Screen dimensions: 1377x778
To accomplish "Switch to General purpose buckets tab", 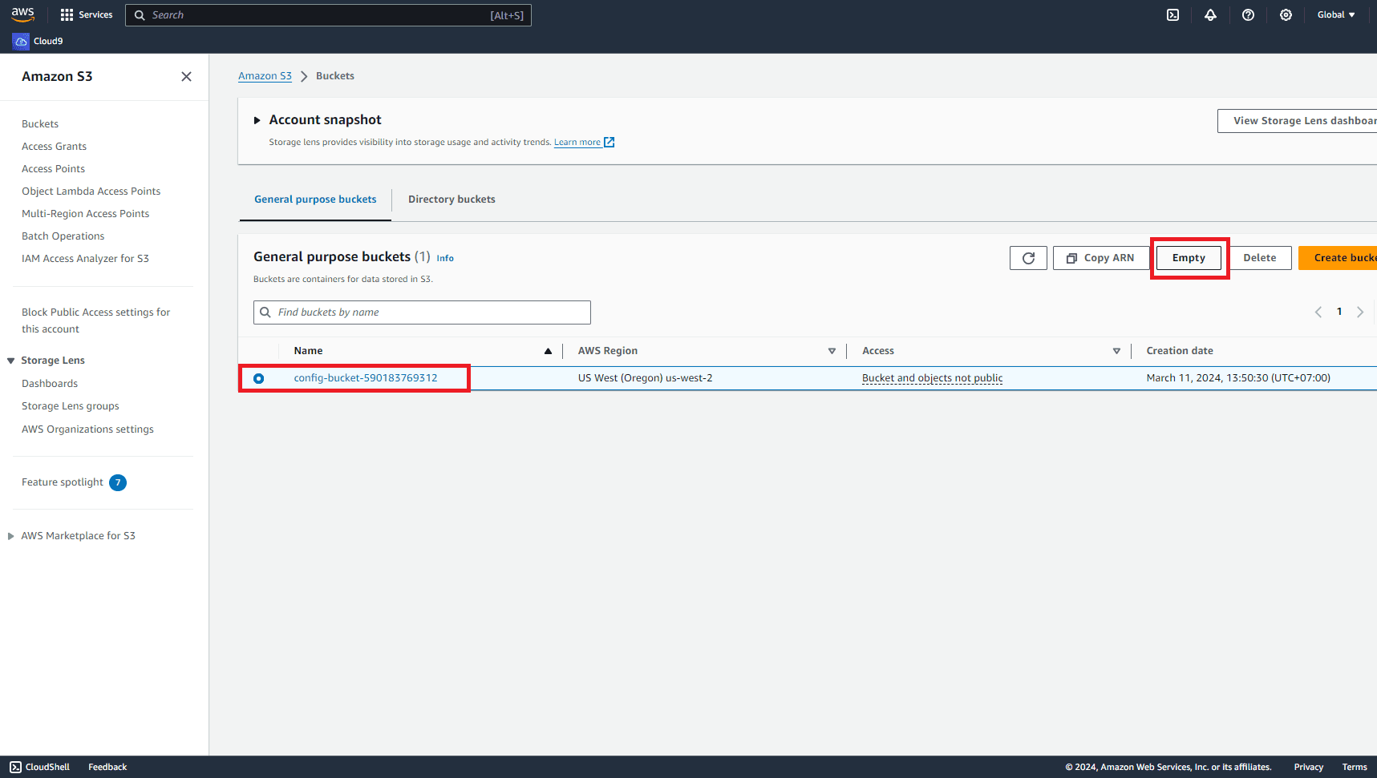I will tap(315, 200).
